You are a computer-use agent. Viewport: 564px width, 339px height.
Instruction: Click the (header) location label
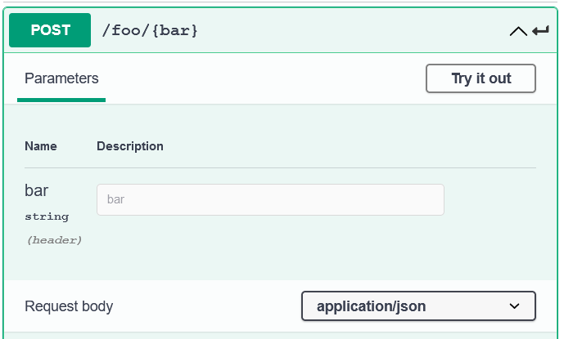click(54, 240)
